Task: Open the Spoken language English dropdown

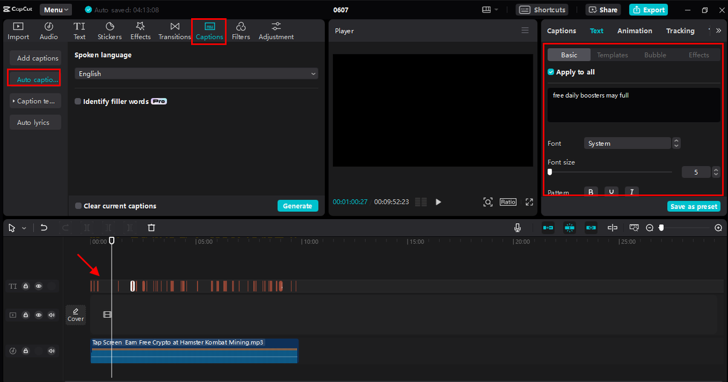Action: click(196, 74)
